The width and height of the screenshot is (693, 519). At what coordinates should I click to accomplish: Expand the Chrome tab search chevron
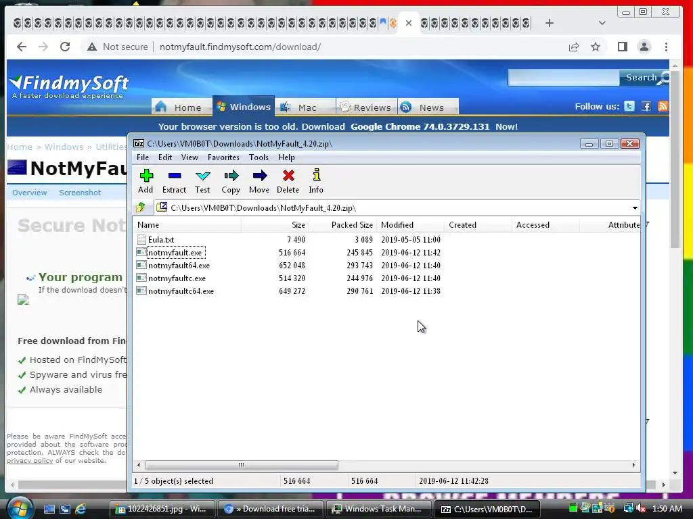tap(602, 23)
